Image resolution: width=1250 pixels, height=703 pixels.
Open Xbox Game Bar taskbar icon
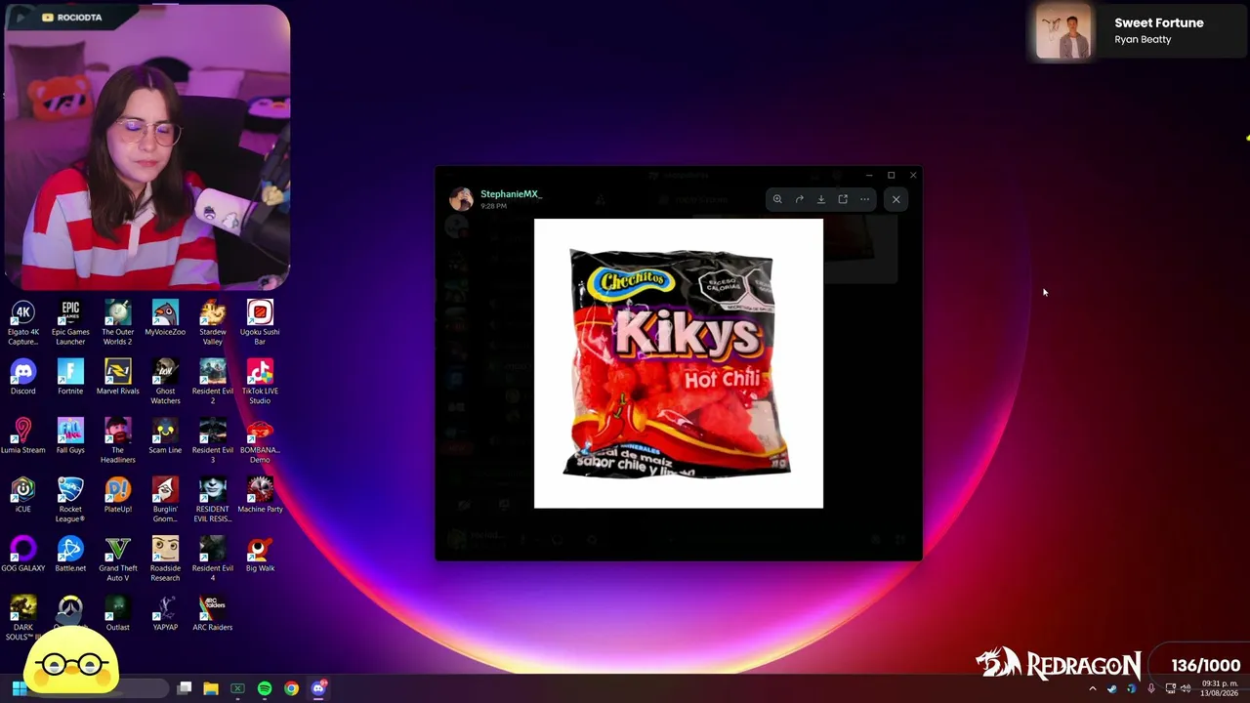[x=237, y=688]
